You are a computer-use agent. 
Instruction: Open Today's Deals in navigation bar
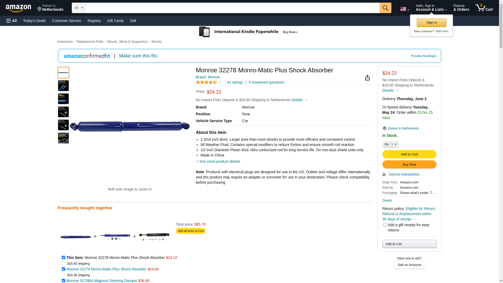tap(34, 21)
